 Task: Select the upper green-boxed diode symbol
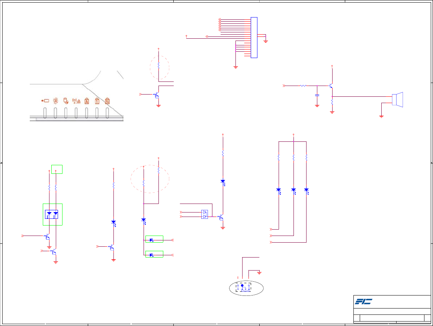pos(152,240)
